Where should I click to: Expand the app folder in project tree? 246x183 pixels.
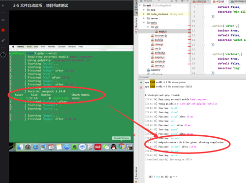[x=144, y=10]
